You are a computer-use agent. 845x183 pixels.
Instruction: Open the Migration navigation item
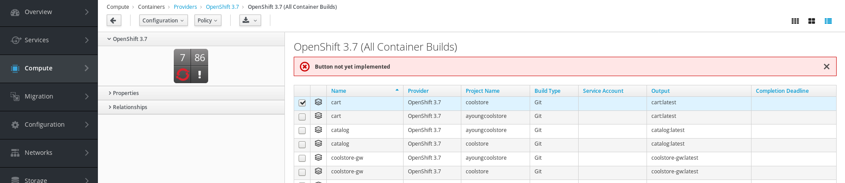pos(49,97)
